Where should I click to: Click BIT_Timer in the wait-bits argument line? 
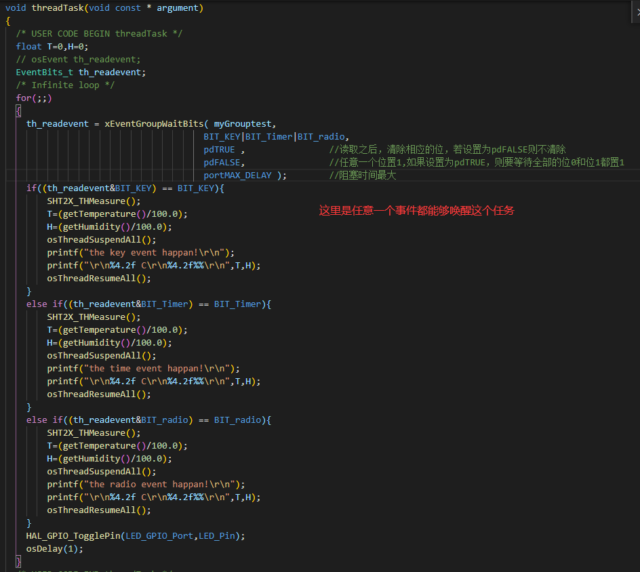point(269,137)
